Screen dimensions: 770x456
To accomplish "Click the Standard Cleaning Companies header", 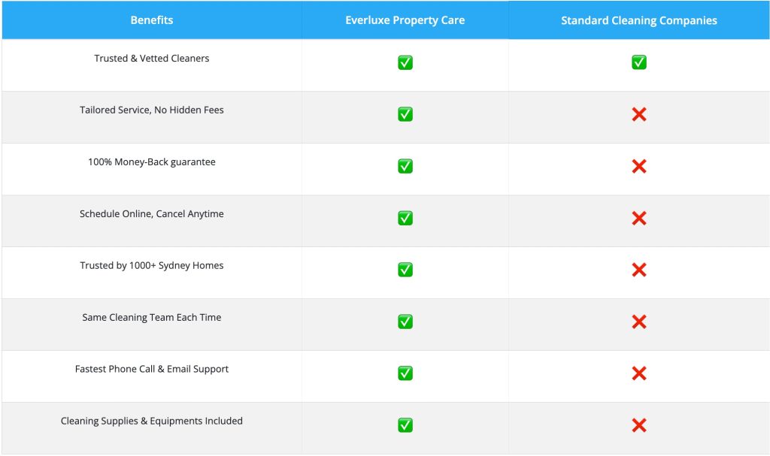I will [x=639, y=20].
